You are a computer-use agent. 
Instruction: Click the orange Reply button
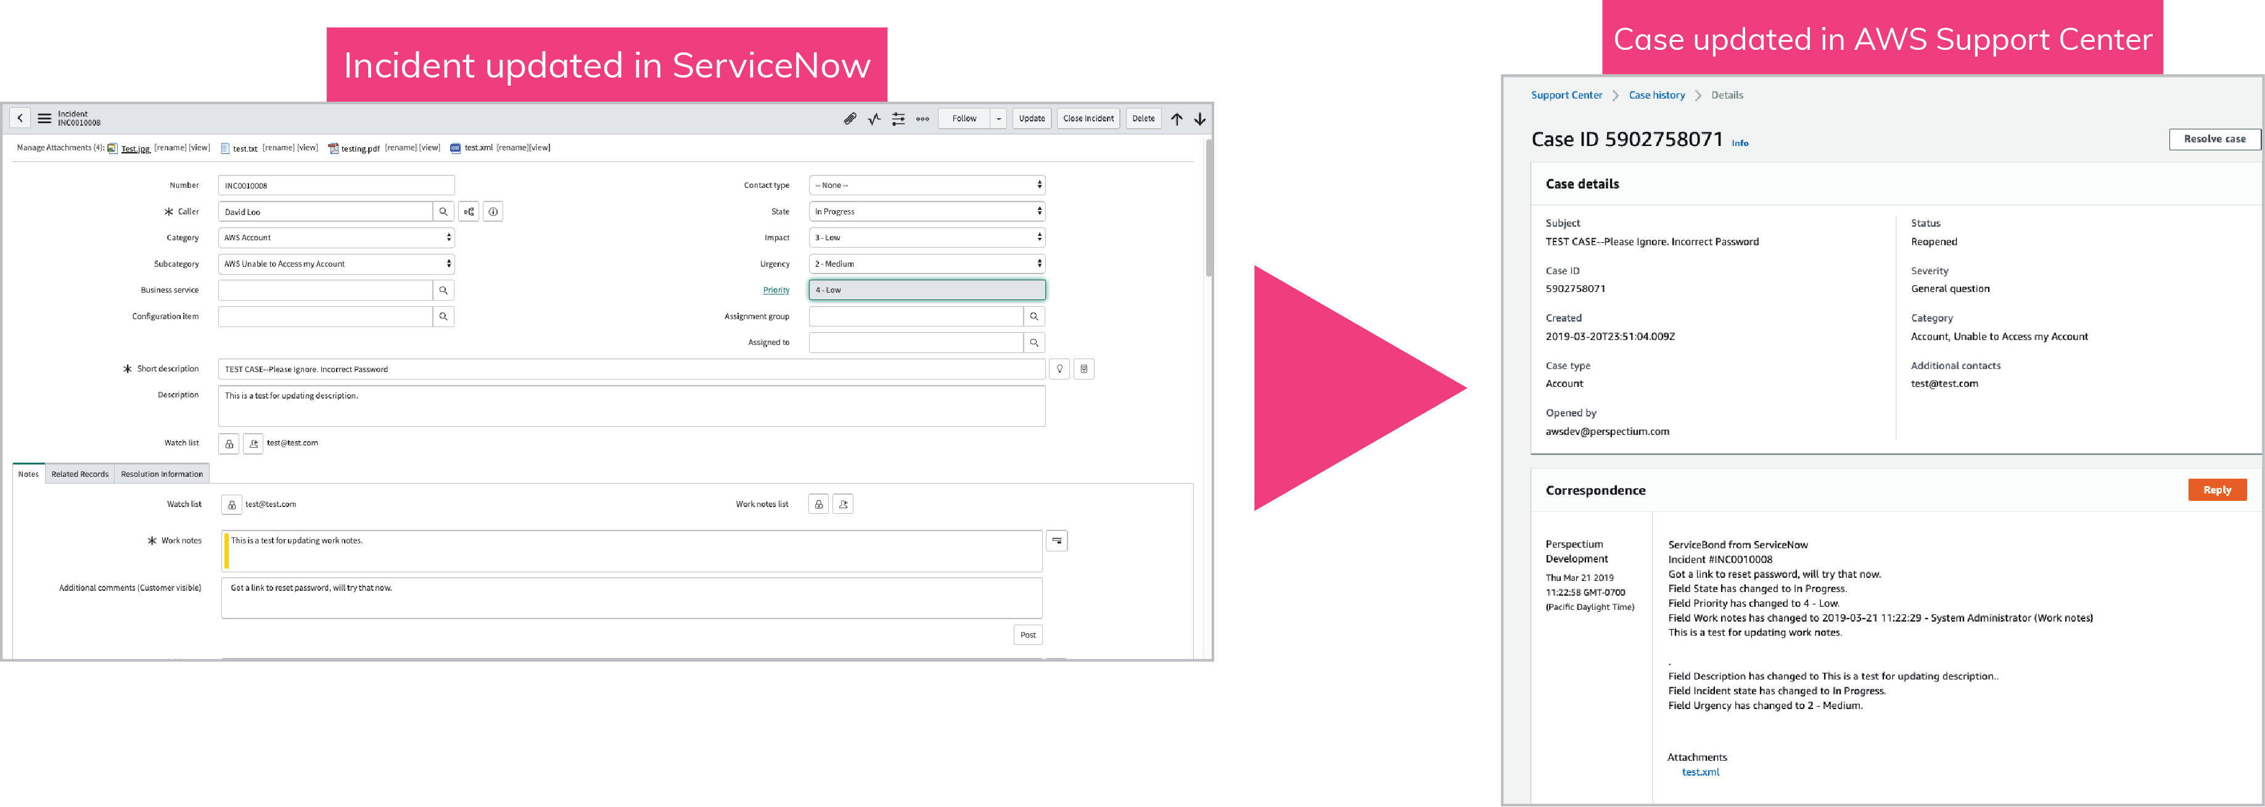click(x=2217, y=490)
